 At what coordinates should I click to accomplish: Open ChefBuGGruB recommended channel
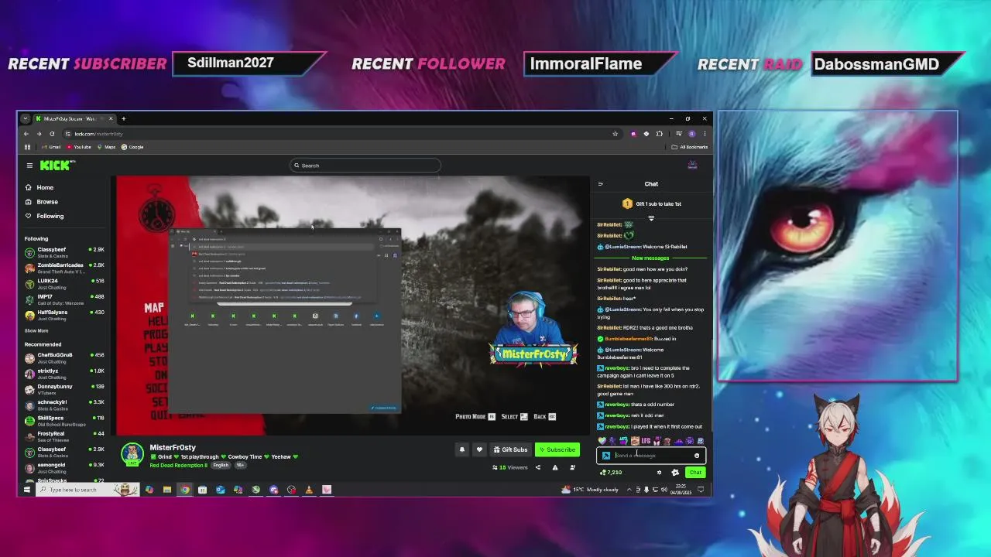[64, 357]
